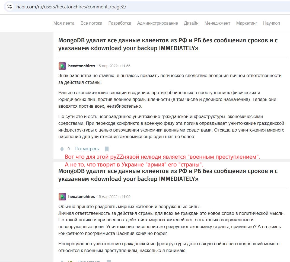Go to the Маркетинг stream
The image size is (290, 262).
pyautogui.click(x=247, y=23)
